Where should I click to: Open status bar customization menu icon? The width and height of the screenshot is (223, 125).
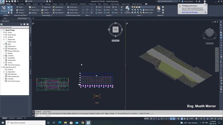pos(221,119)
